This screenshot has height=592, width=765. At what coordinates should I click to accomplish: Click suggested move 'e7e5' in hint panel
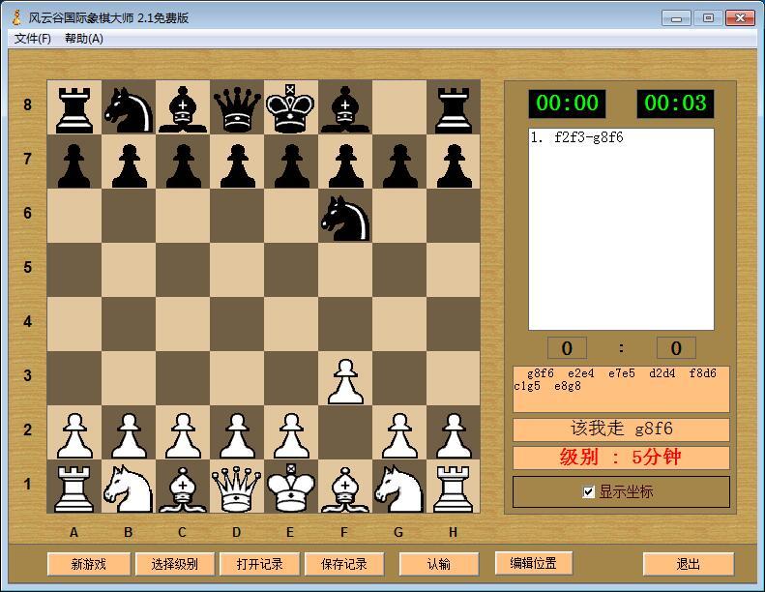click(622, 373)
